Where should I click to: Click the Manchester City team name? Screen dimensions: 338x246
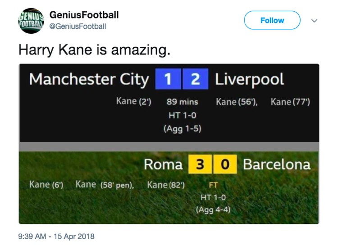tap(89, 79)
